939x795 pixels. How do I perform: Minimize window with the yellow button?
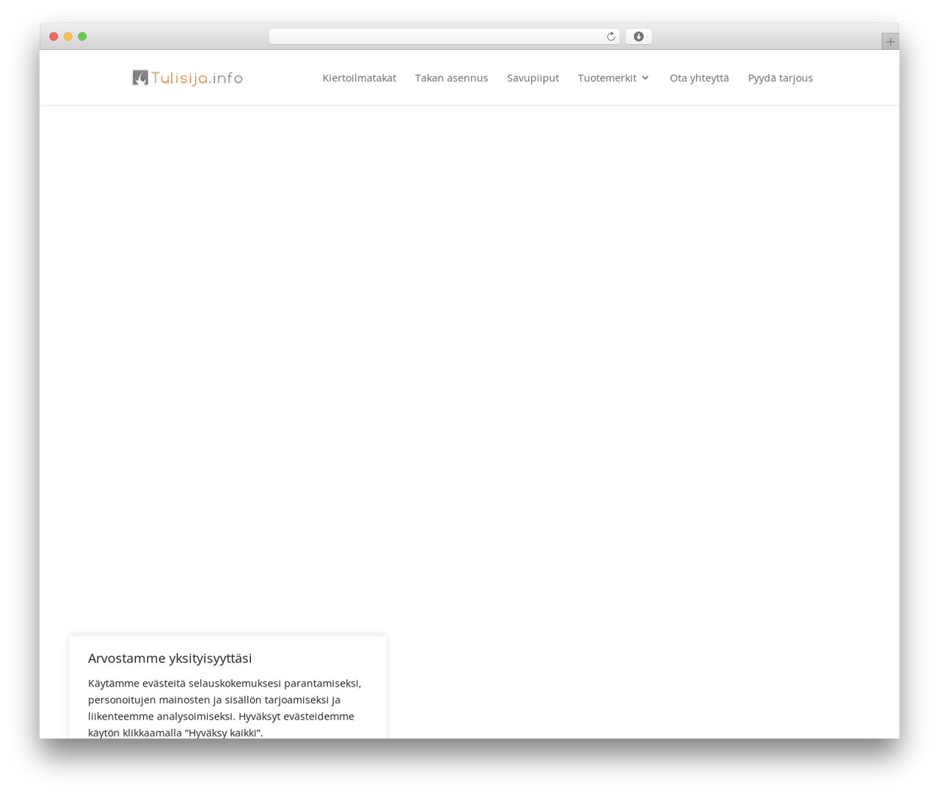coord(67,37)
